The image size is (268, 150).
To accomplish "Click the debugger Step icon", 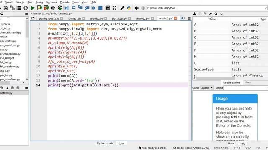I will click(x=74, y=8).
